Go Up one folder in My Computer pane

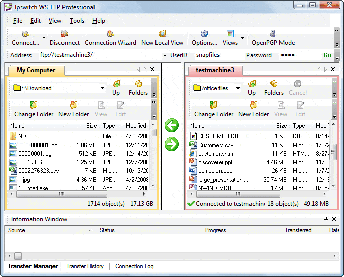116,88
